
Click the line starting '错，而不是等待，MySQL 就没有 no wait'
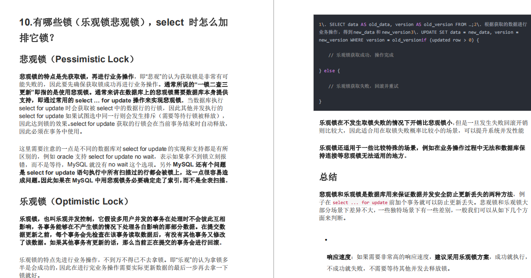coord(122,165)
